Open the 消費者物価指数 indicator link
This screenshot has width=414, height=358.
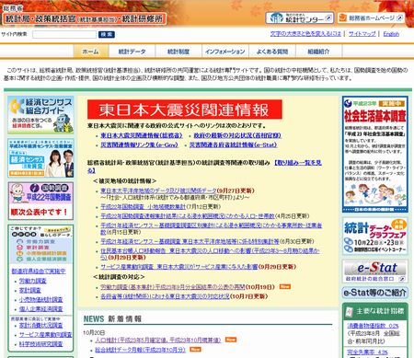coord(373,326)
